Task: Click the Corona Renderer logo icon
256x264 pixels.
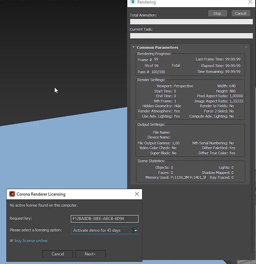Action: 12,194
